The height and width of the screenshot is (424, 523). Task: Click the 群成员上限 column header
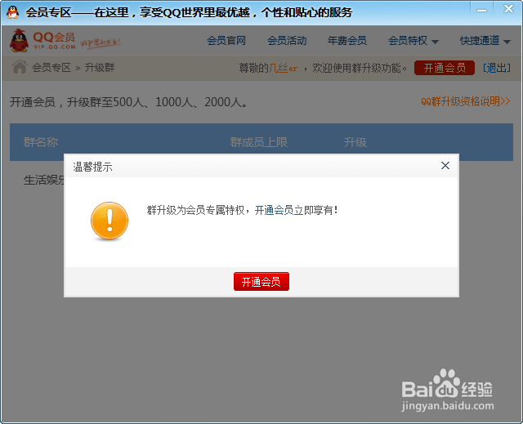tap(259, 142)
